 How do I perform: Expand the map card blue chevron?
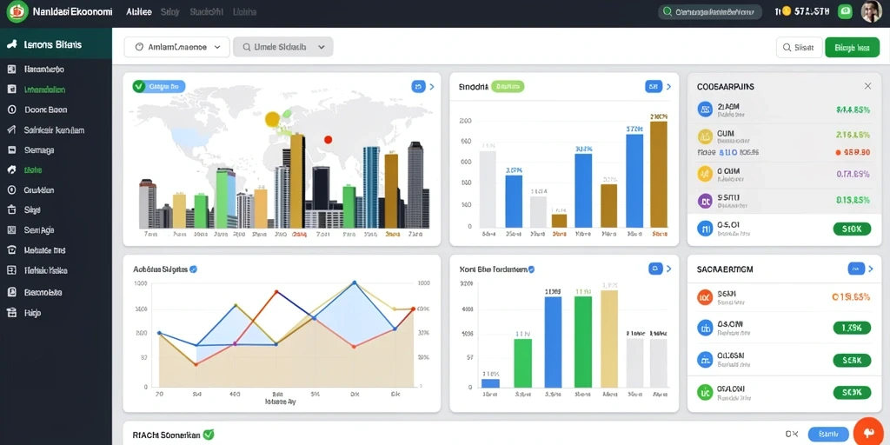pyautogui.click(x=432, y=87)
